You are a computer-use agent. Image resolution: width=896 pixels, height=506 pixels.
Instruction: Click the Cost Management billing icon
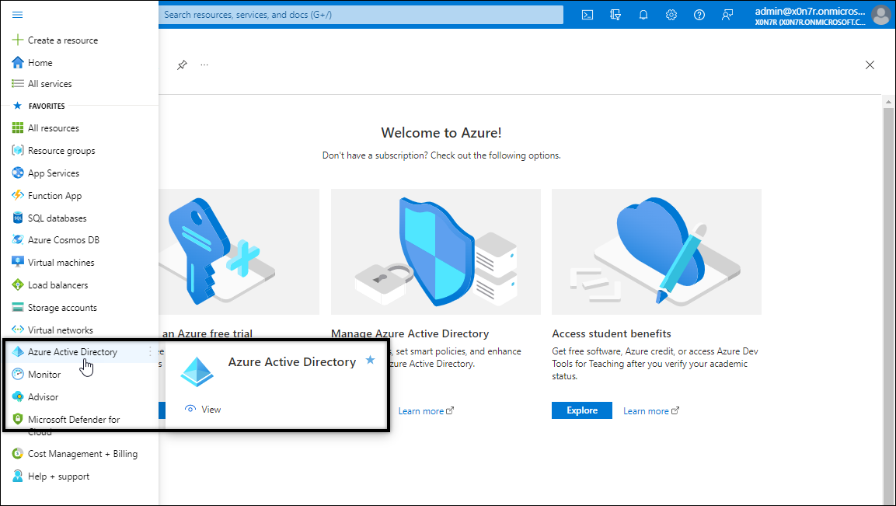coord(18,453)
